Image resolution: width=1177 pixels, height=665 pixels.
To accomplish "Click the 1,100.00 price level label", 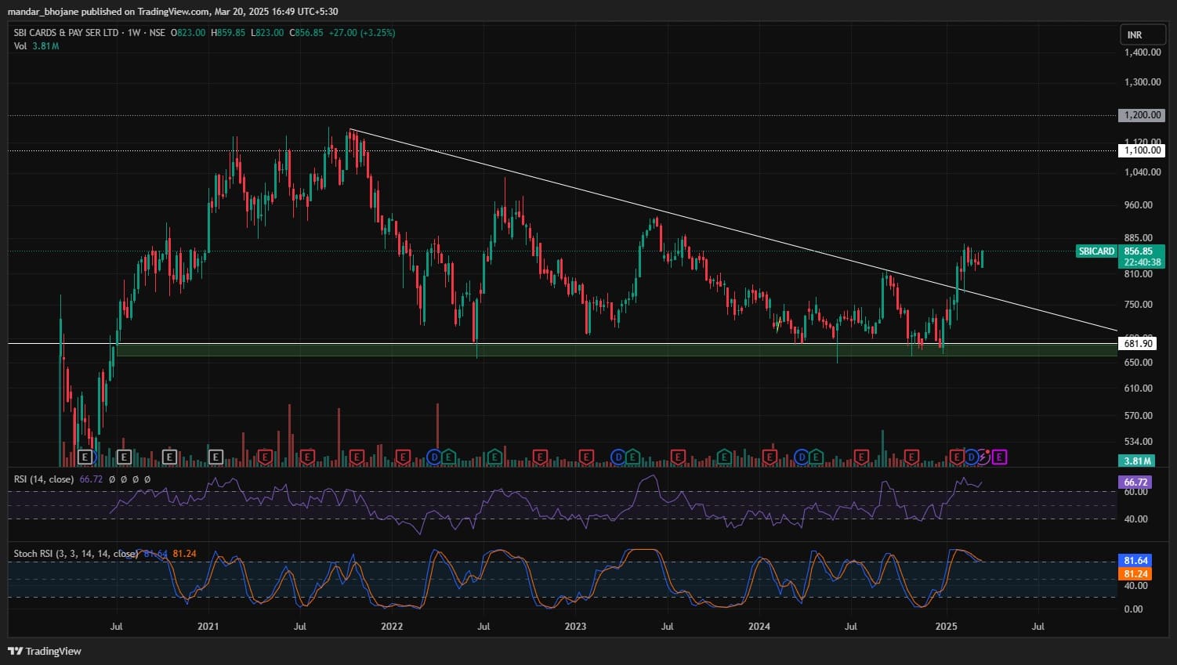I will pyautogui.click(x=1142, y=150).
